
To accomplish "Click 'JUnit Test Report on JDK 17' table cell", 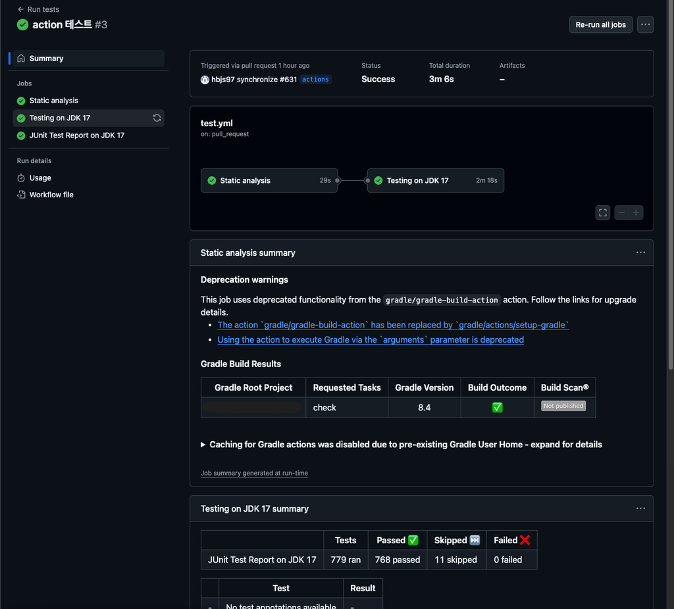I will 262,560.
